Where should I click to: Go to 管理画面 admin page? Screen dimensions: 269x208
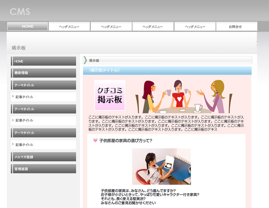click(43, 169)
